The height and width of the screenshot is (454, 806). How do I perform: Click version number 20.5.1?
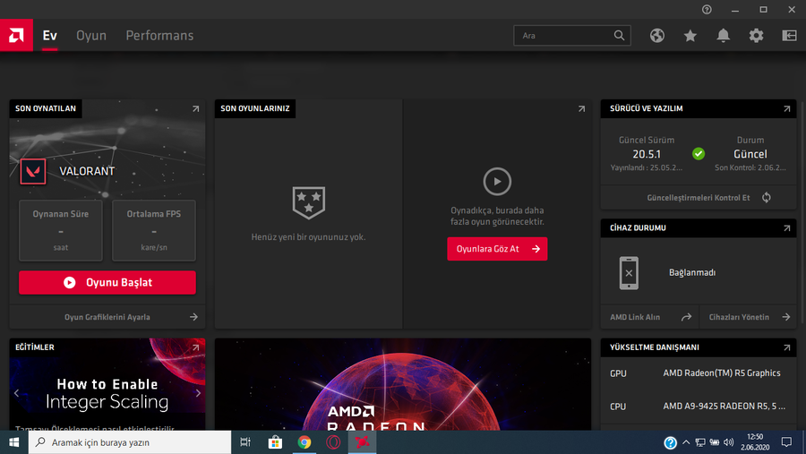(x=647, y=154)
